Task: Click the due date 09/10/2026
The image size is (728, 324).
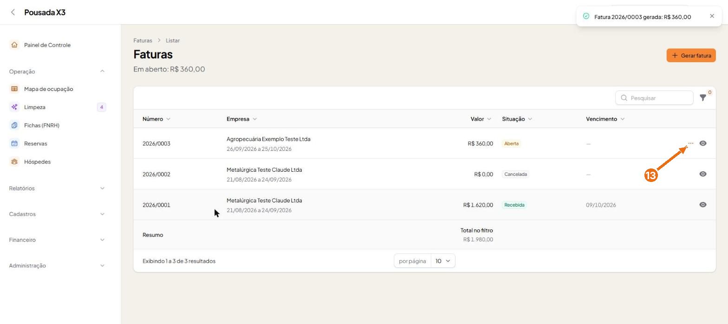Action: point(601,205)
